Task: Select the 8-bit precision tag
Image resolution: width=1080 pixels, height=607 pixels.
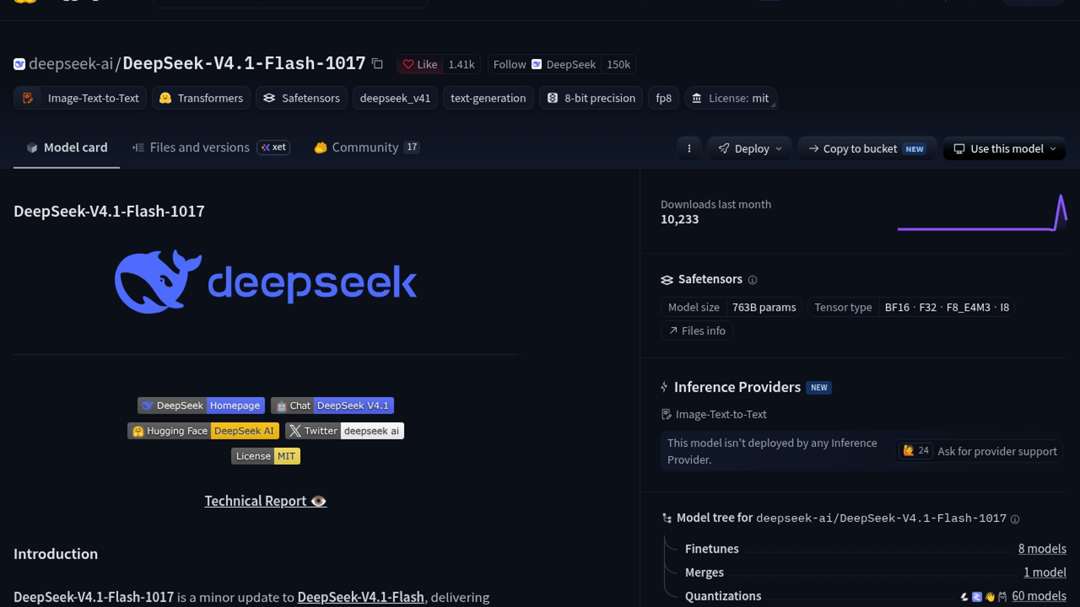Action: 591,98
